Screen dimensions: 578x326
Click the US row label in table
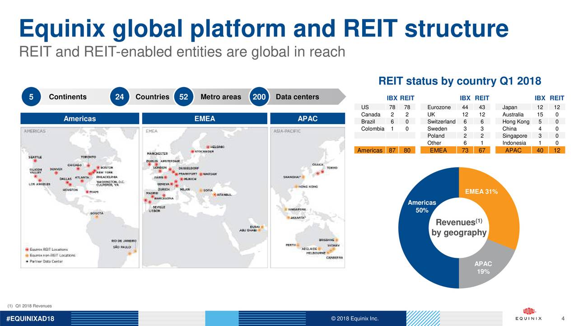(365, 107)
